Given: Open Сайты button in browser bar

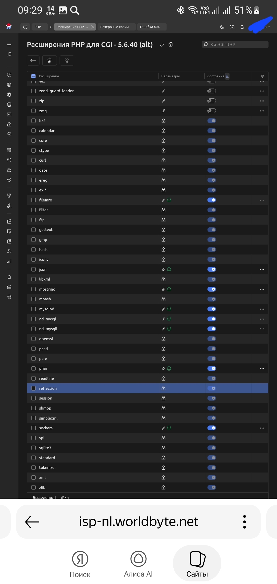Looking at the screenshot, I should click(x=197, y=563).
